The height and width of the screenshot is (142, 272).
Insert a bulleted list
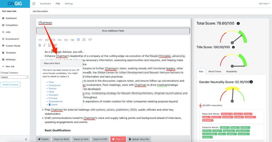tap(78, 40)
